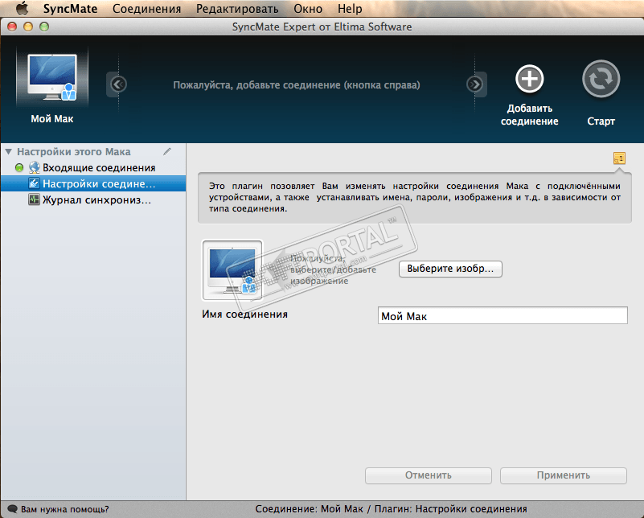The width and height of the screenshot is (644, 518).
Task: Open the SyncMate application menu
Action: tap(70, 9)
